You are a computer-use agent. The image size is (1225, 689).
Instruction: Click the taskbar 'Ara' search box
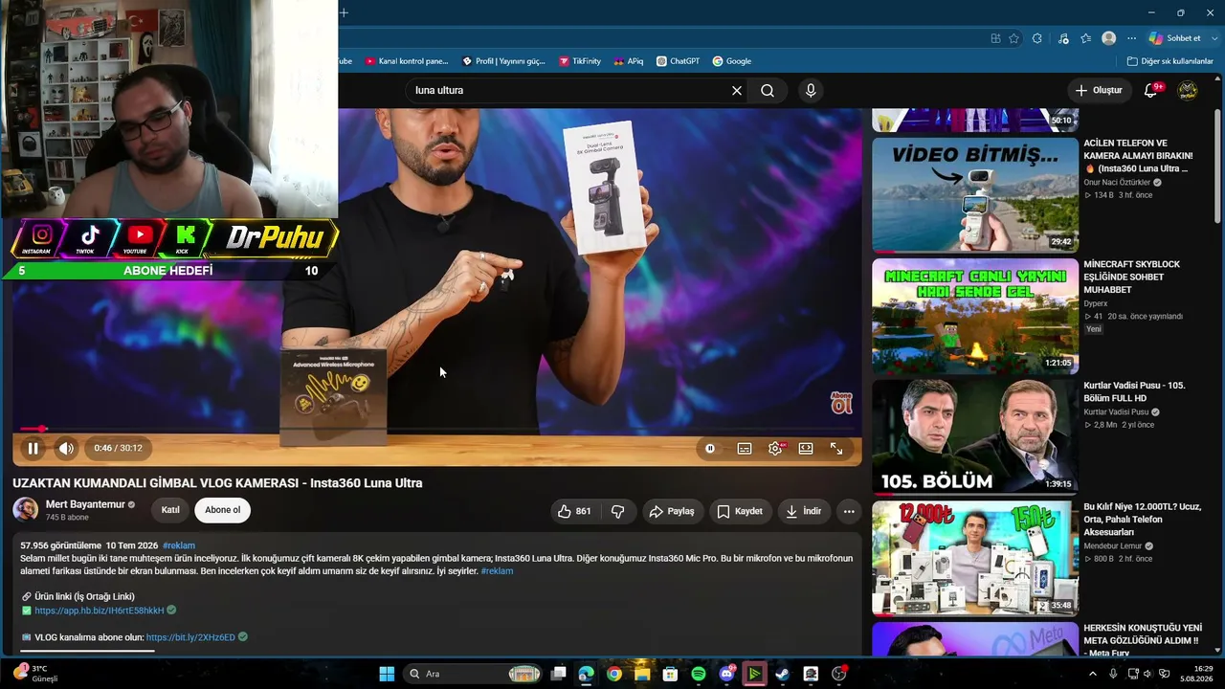click(473, 674)
